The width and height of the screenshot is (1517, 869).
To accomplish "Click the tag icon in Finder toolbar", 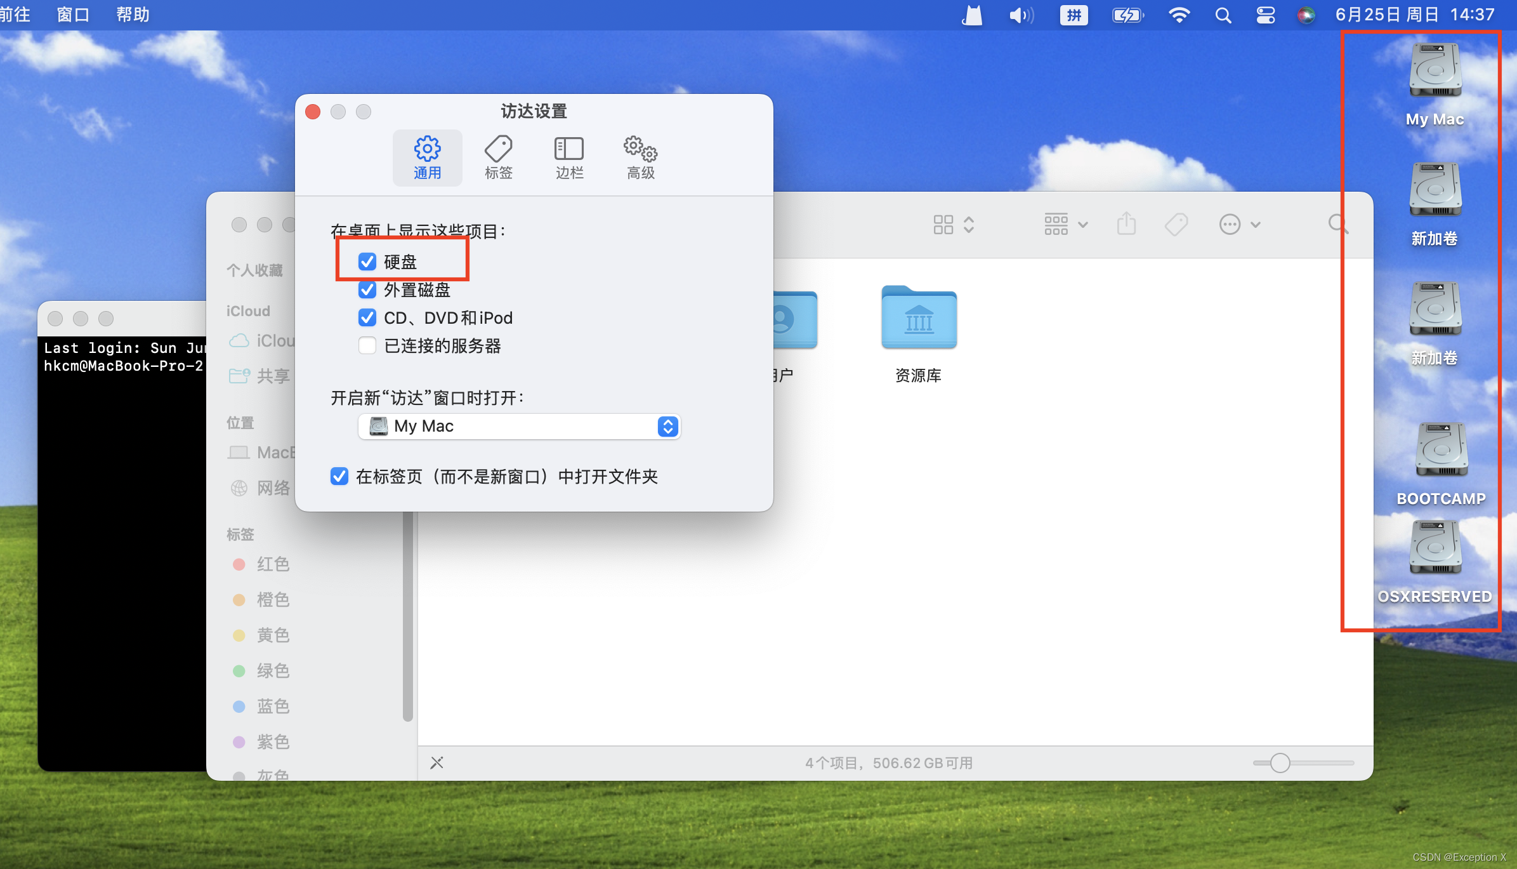I will point(1176,224).
